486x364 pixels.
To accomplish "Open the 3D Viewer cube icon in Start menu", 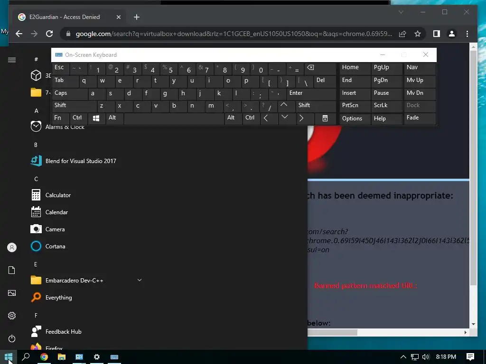I will click(36, 75).
